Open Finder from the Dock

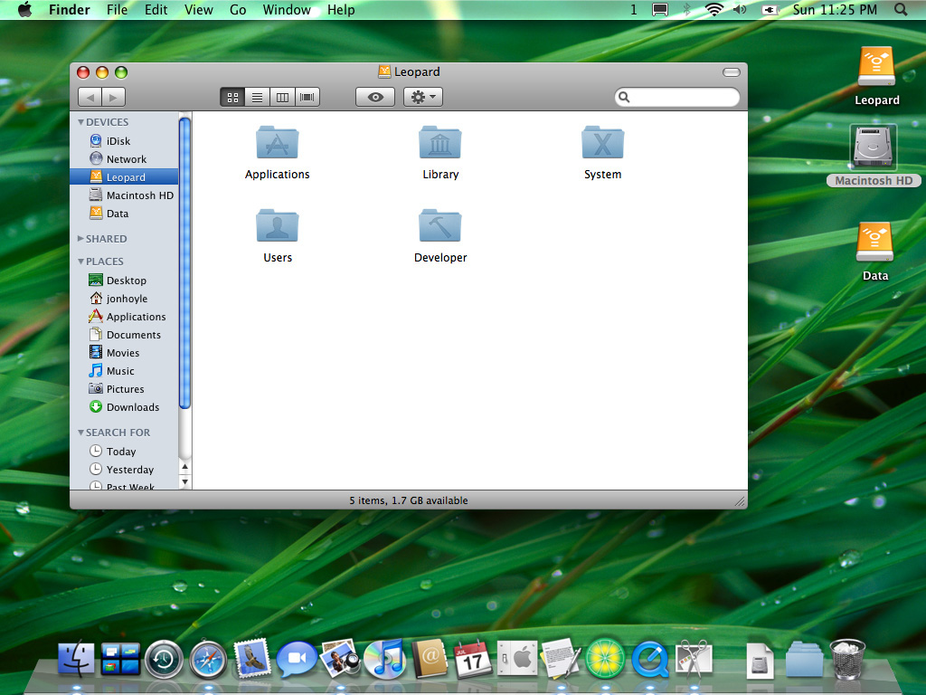tap(76, 659)
